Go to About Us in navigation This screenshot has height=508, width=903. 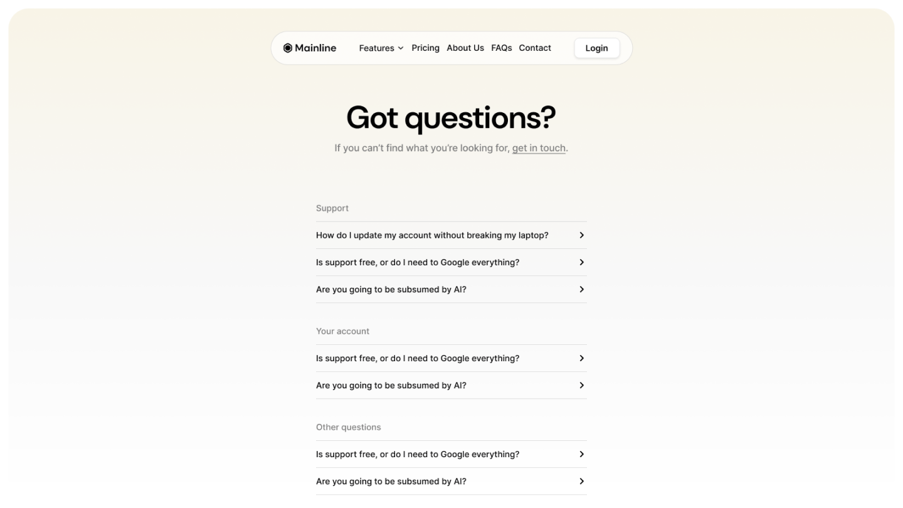pyautogui.click(x=465, y=48)
